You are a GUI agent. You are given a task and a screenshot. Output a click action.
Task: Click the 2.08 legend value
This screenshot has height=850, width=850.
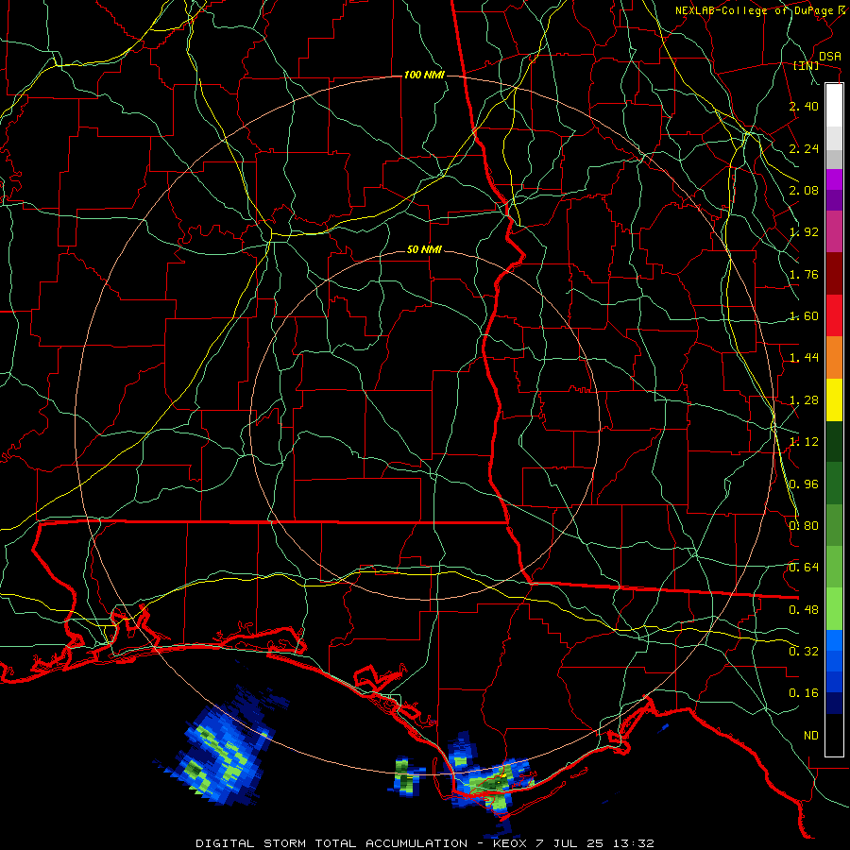point(804,190)
